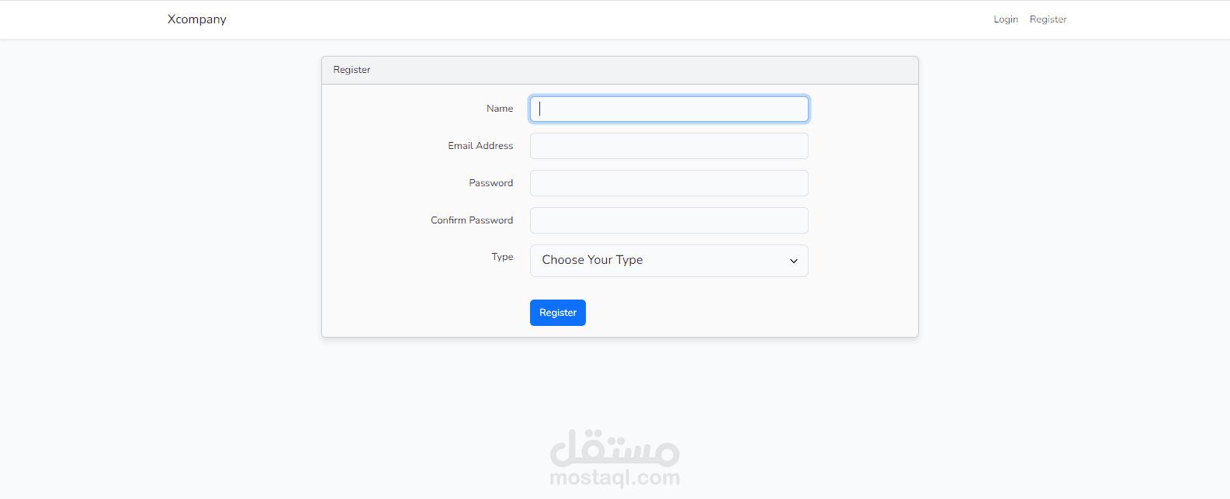Click the Password label text
This screenshot has width=1230, height=499.
(491, 183)
